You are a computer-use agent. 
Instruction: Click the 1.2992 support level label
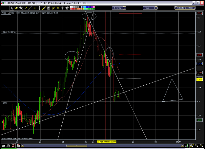(5, 103)
